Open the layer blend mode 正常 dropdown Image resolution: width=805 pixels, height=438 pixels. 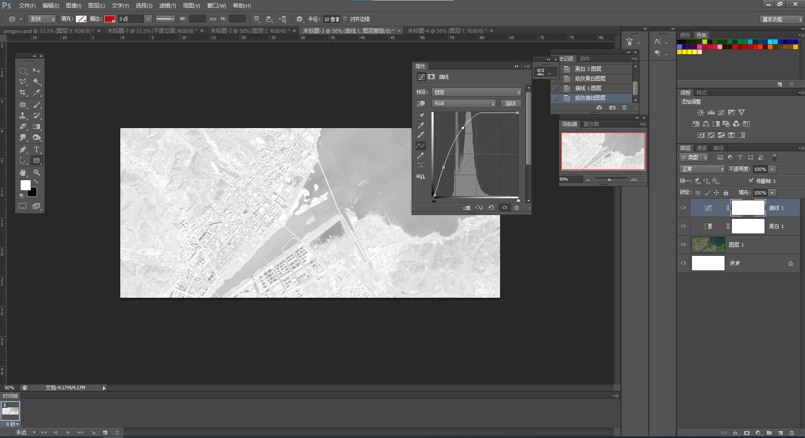click(x=702, y=169)
